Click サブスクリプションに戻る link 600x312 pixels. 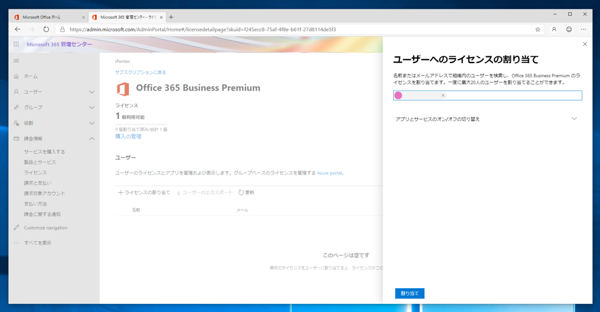click(x=141, y=73)
